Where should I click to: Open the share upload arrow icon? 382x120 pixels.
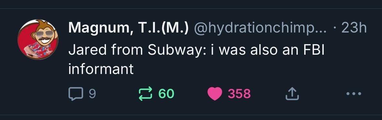click(292, 94)
